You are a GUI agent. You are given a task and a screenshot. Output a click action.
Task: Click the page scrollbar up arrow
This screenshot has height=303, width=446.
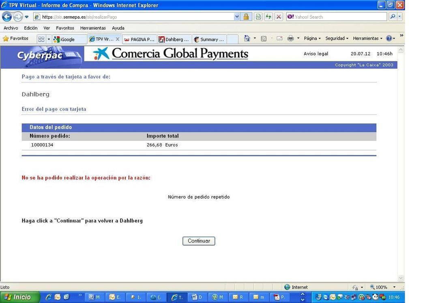(401, 50)
